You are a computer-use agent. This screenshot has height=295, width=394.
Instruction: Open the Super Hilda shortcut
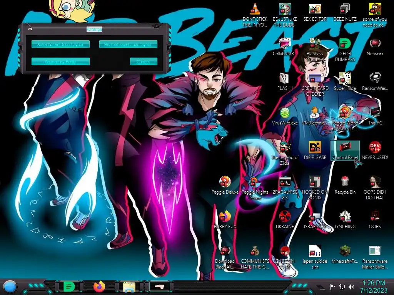(345, 81)
